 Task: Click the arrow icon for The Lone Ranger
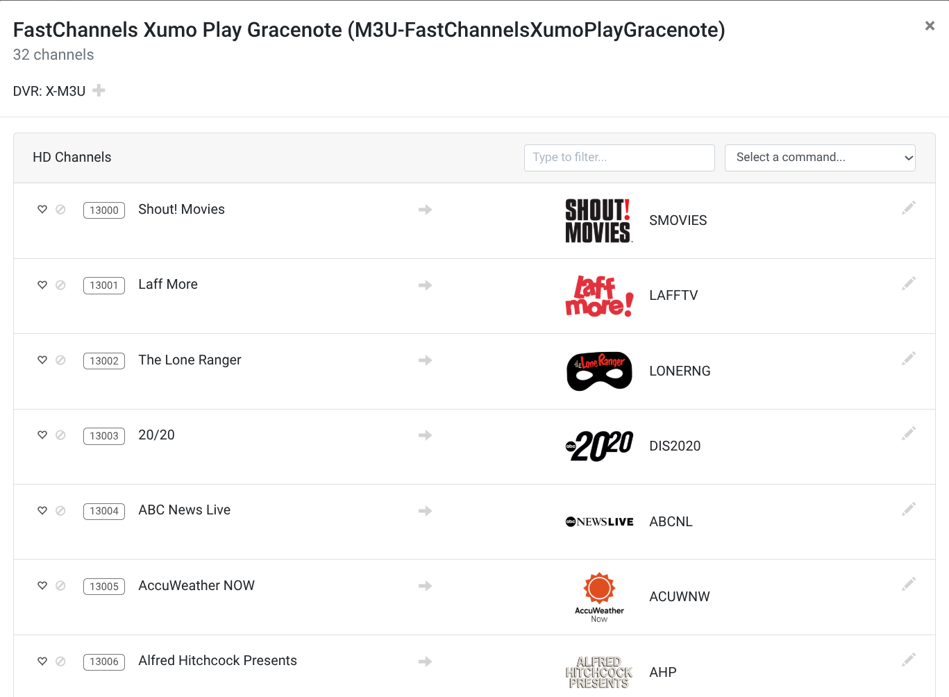point(425,360)
